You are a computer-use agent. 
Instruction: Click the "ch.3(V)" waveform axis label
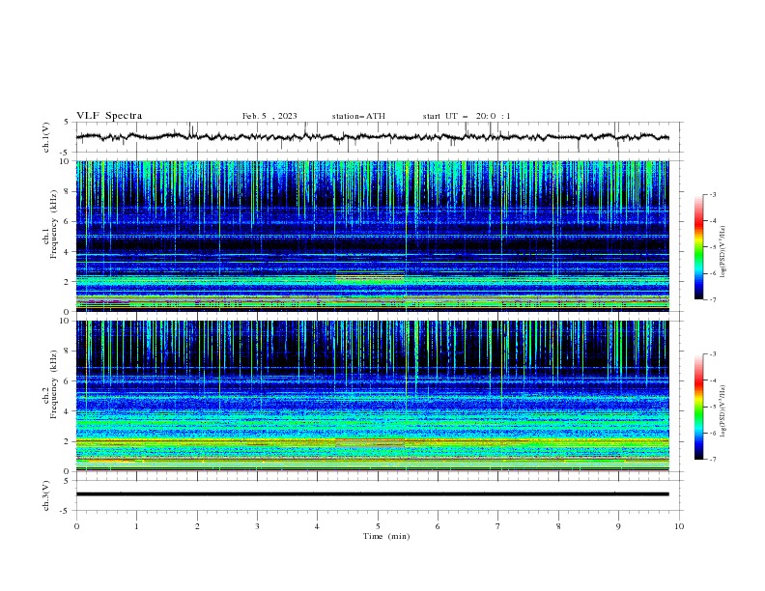pyautogui.click(x=46, y=495)
